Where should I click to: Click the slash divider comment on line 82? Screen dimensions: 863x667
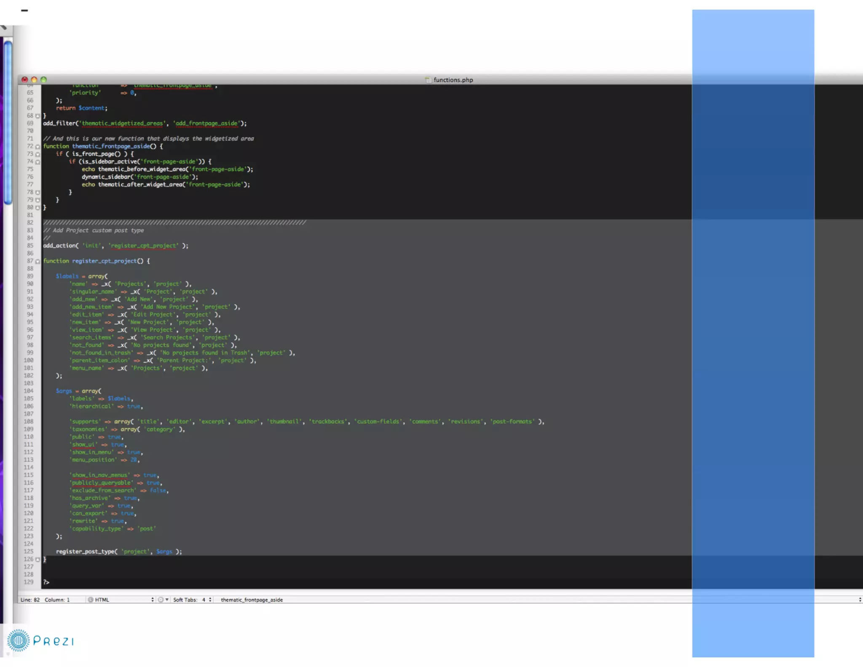174,223
